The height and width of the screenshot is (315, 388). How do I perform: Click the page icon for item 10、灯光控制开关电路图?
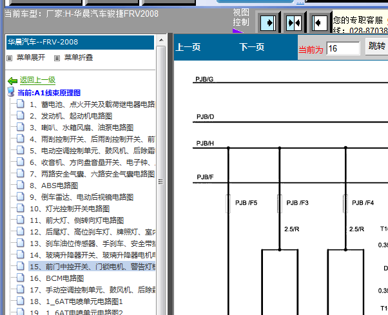[21, 208]
